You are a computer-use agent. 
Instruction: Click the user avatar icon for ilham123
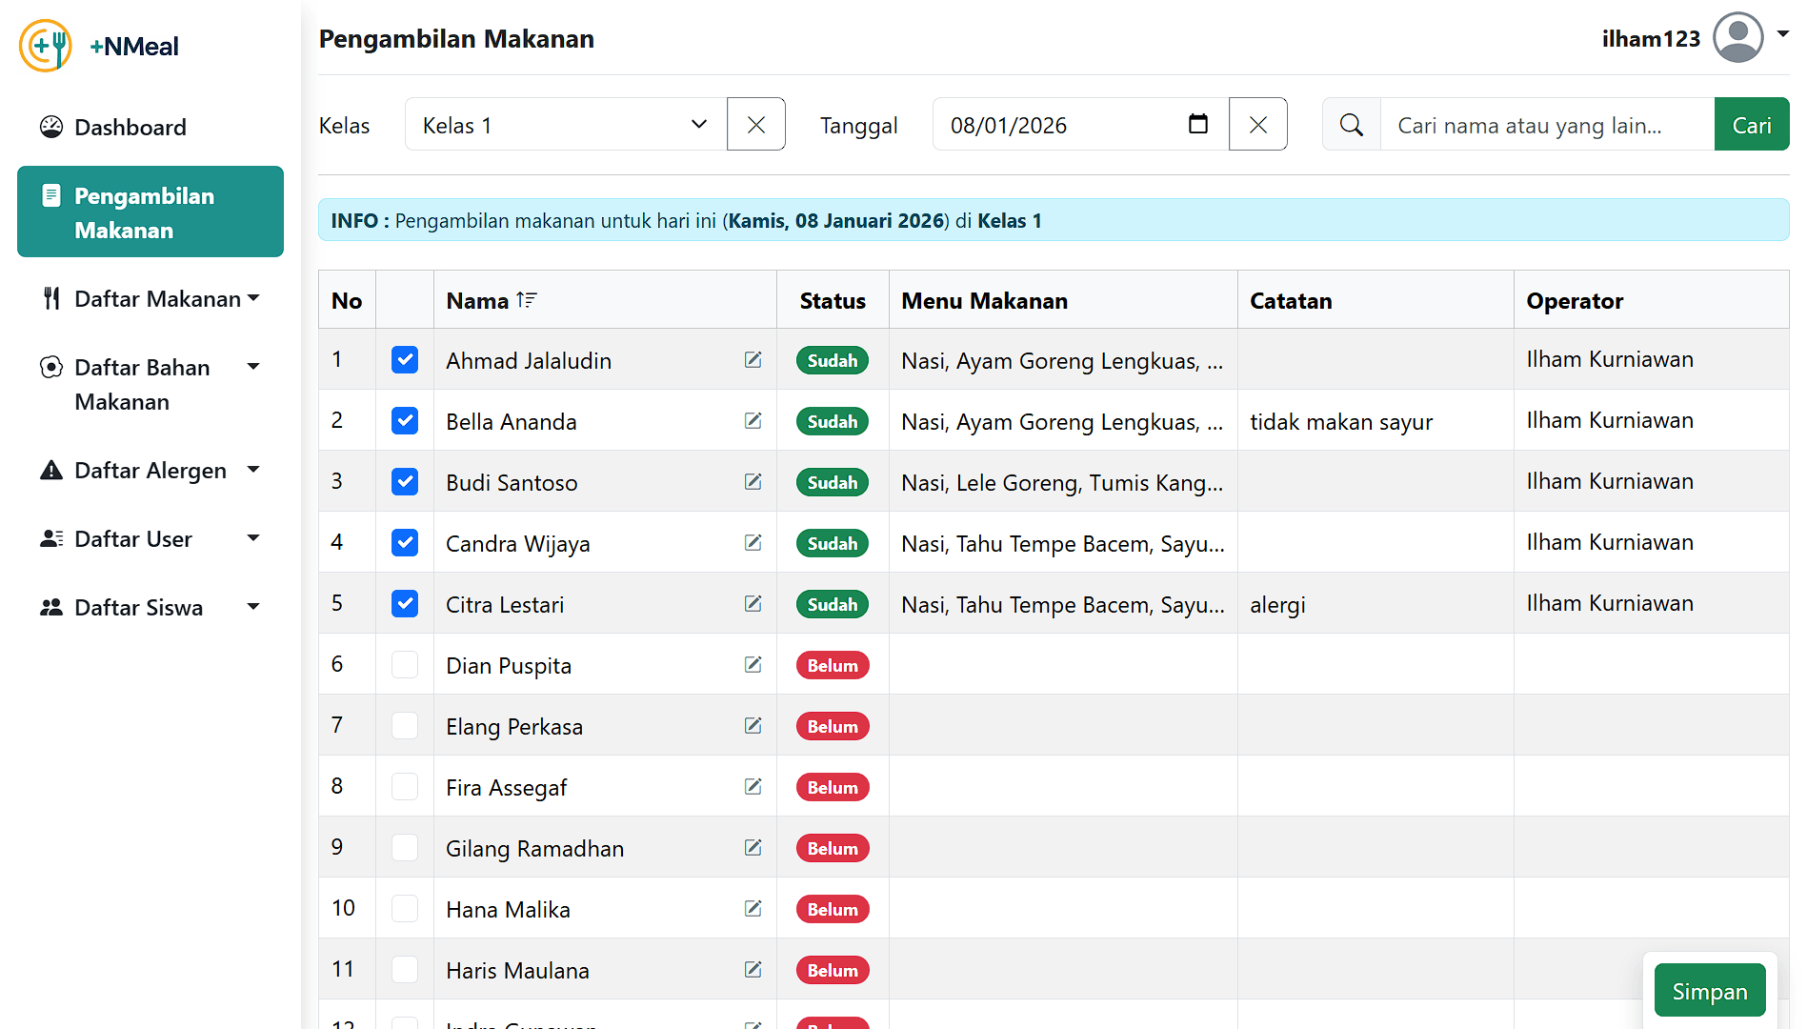[x=1737, y=38]
